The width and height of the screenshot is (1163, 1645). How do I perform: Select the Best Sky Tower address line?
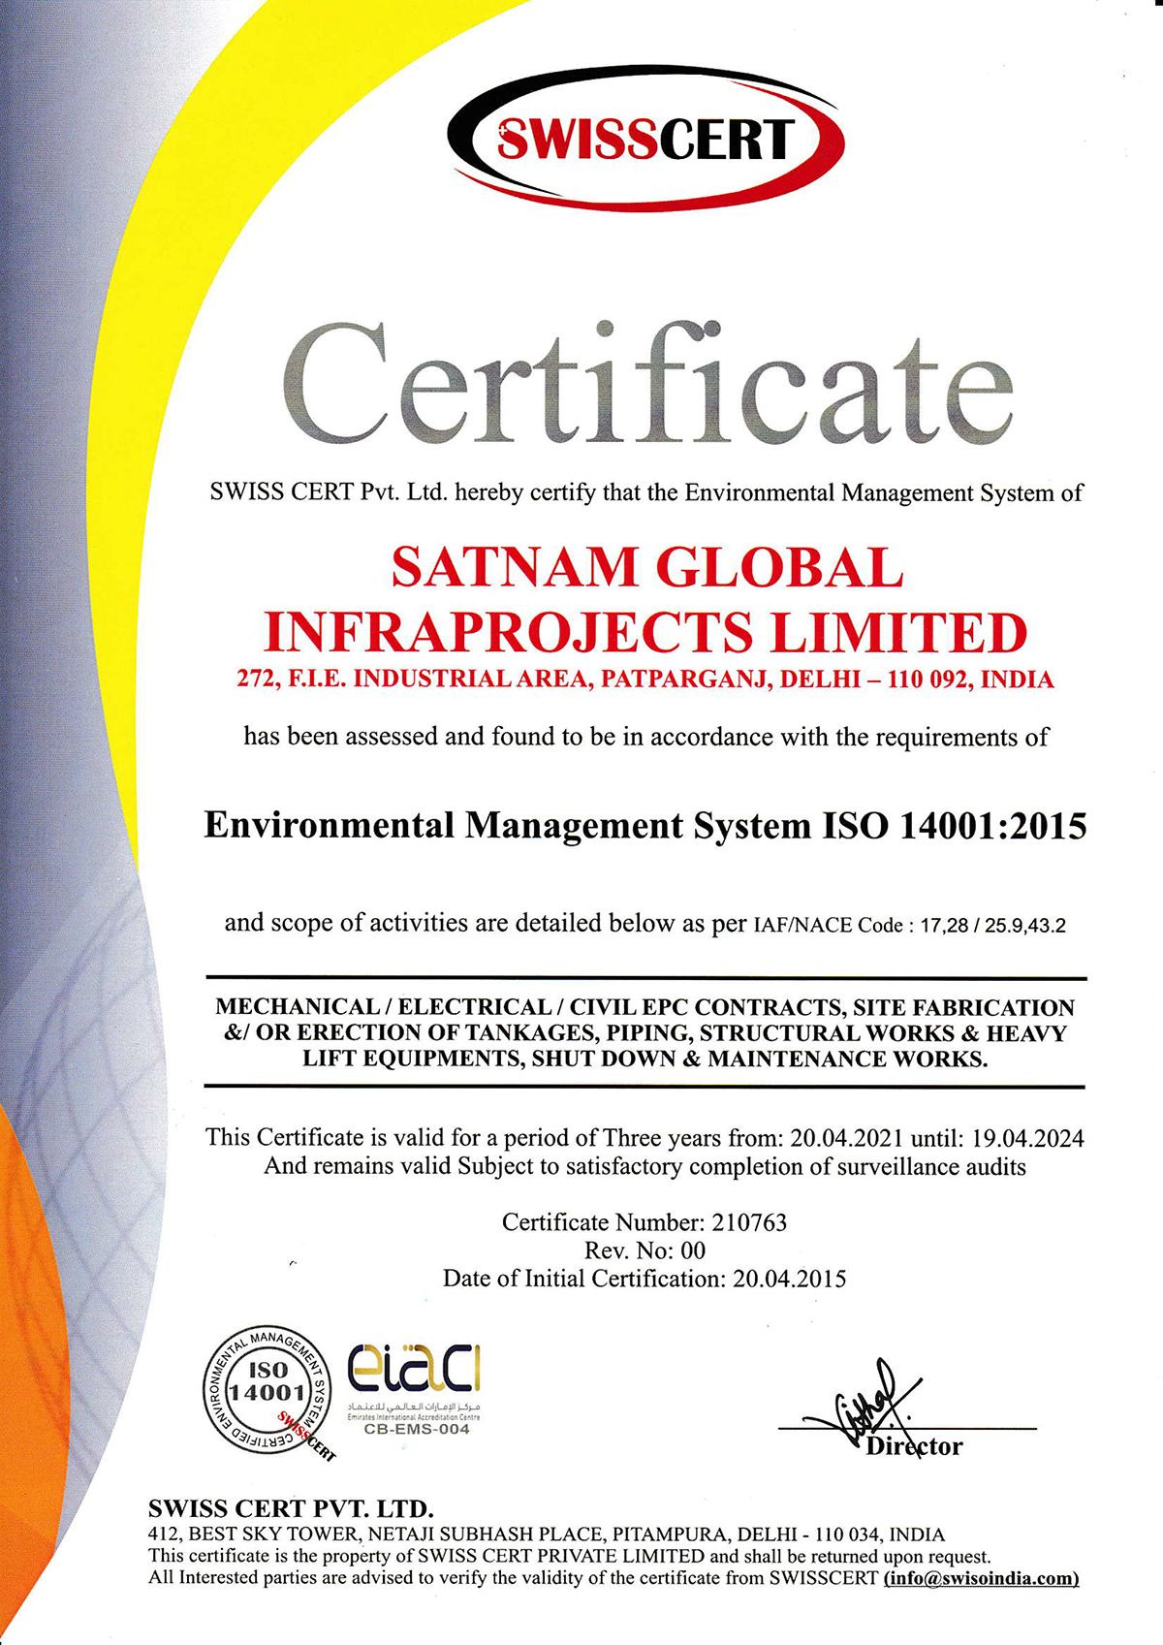click(x=547, y=1534)
